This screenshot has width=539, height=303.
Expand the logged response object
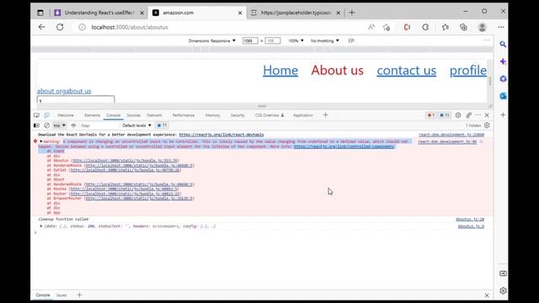[41, 226]
